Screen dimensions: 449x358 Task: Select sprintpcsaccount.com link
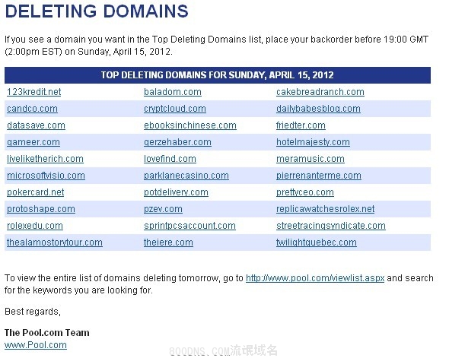click(x=189, y=226)
